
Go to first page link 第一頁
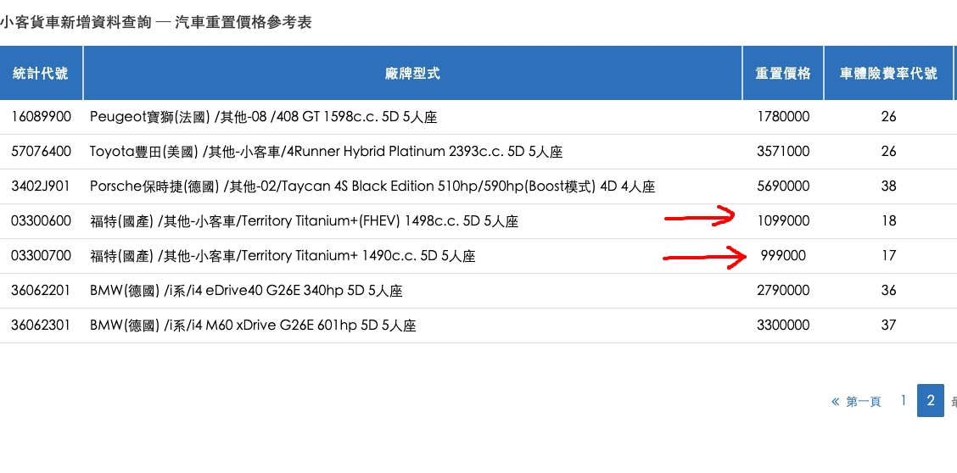tap(858, 401)
